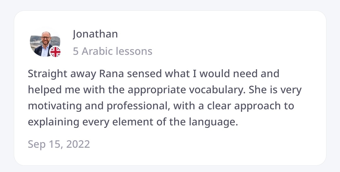Click the words "She is very" in the review
This screenshot has height=172, width=340.
275,90
